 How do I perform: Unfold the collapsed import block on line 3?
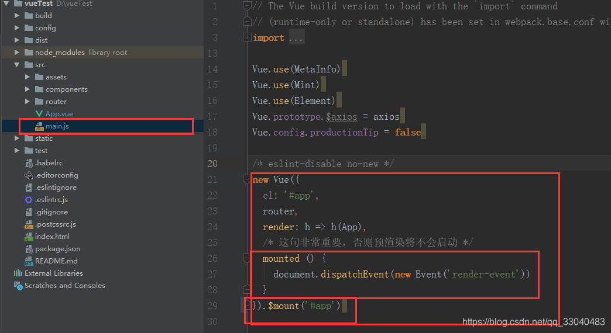tap(246, 37)
